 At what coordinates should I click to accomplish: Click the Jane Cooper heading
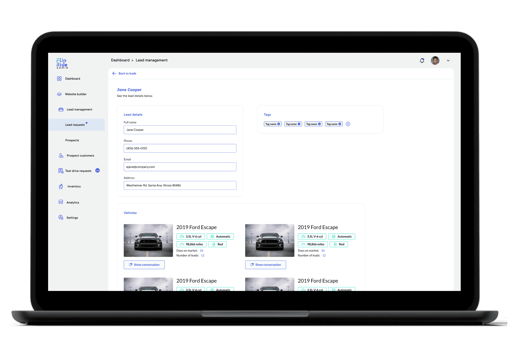point(129,90)
